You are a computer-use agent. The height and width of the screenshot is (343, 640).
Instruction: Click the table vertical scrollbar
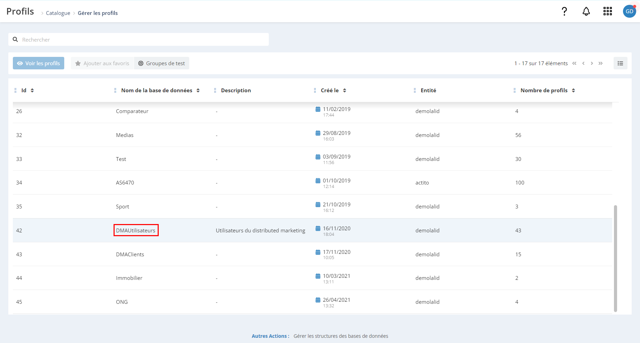click(615, 258)
